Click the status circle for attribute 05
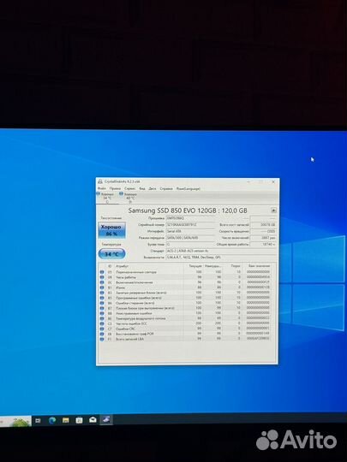This screenshot has height=462, width=347. [x=102, y=272]
